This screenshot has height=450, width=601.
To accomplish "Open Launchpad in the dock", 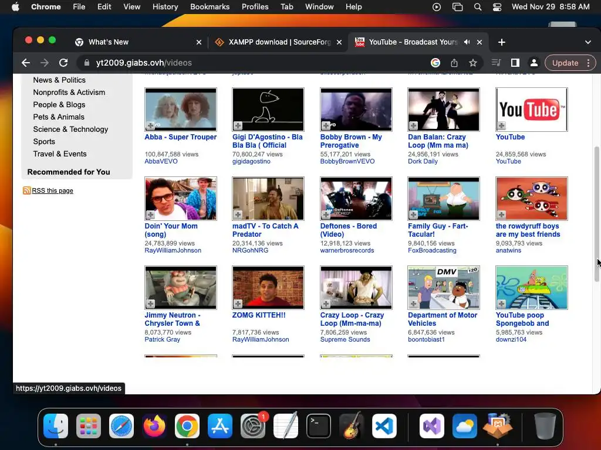I will (x=89, y=426).
